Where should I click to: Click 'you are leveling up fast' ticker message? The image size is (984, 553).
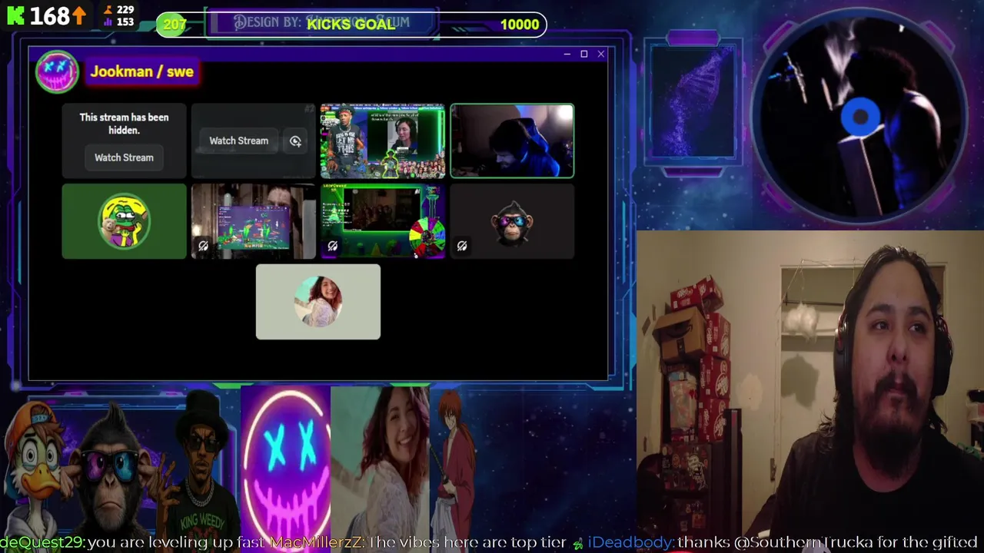pos(176,542)
